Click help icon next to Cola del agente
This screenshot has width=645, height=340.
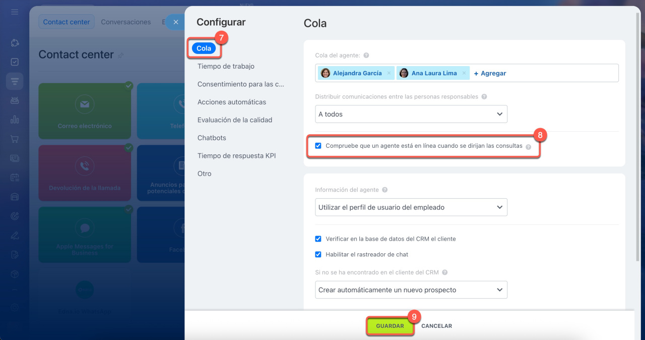coord(366,55)
